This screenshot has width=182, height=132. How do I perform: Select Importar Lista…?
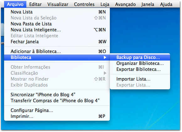(140, 79)
